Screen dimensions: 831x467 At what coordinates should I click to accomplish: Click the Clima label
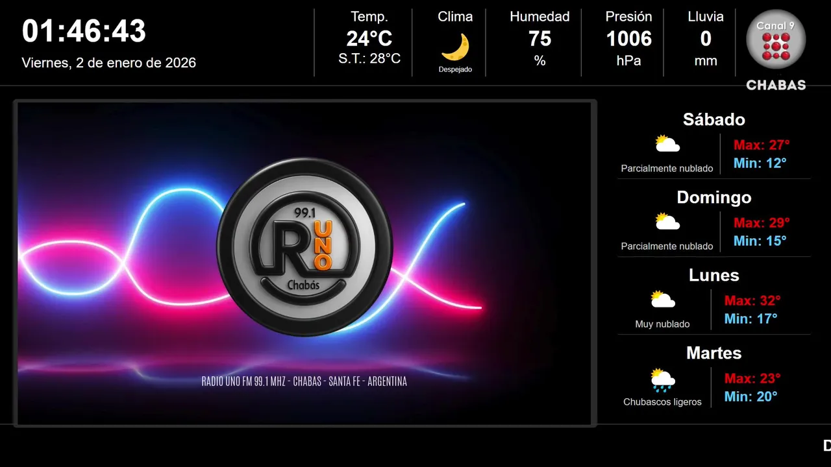click(455, 16)
